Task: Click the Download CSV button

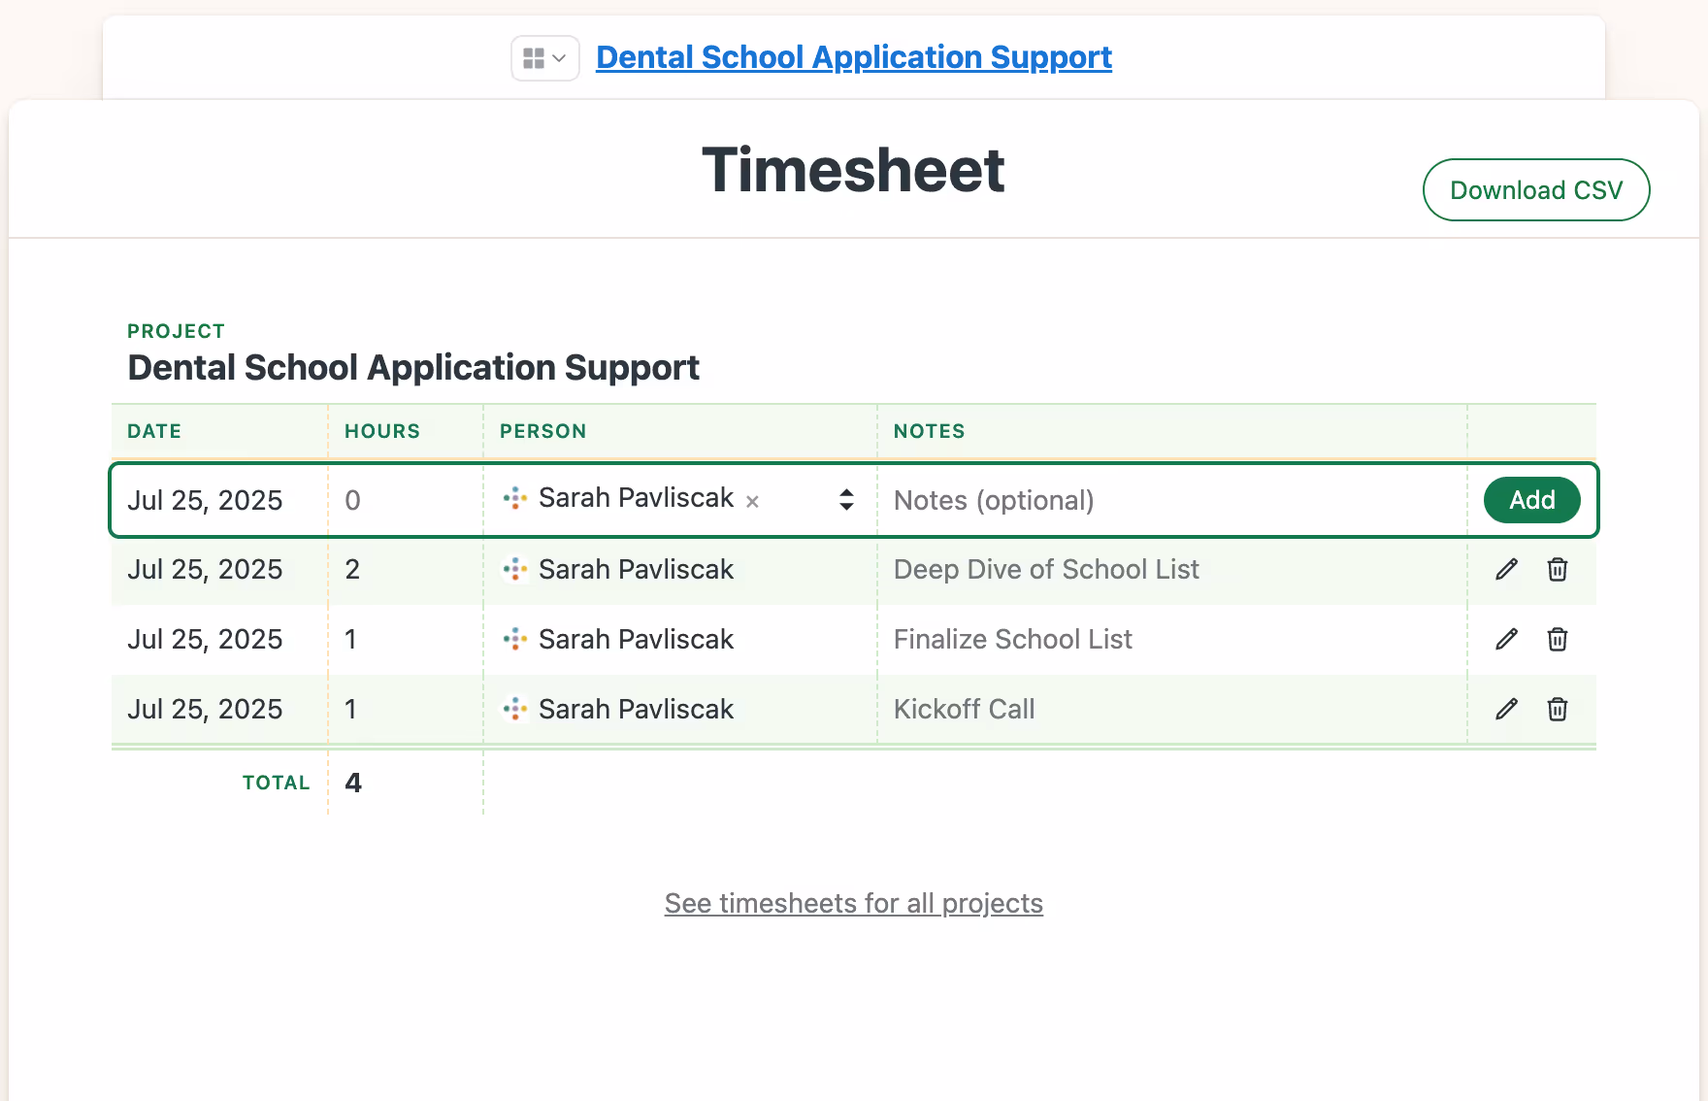Action: pyautogui.click(x=1535, y=189)
